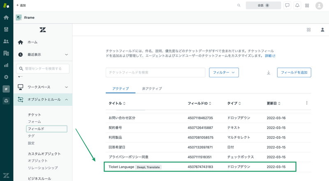The width and height of the screenshot is (329, 181).
Task: Open 回答希望日 field row
Action: coord(209,147)
